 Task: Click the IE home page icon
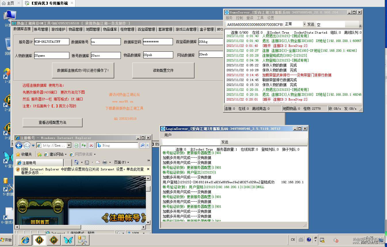point(76,162)
